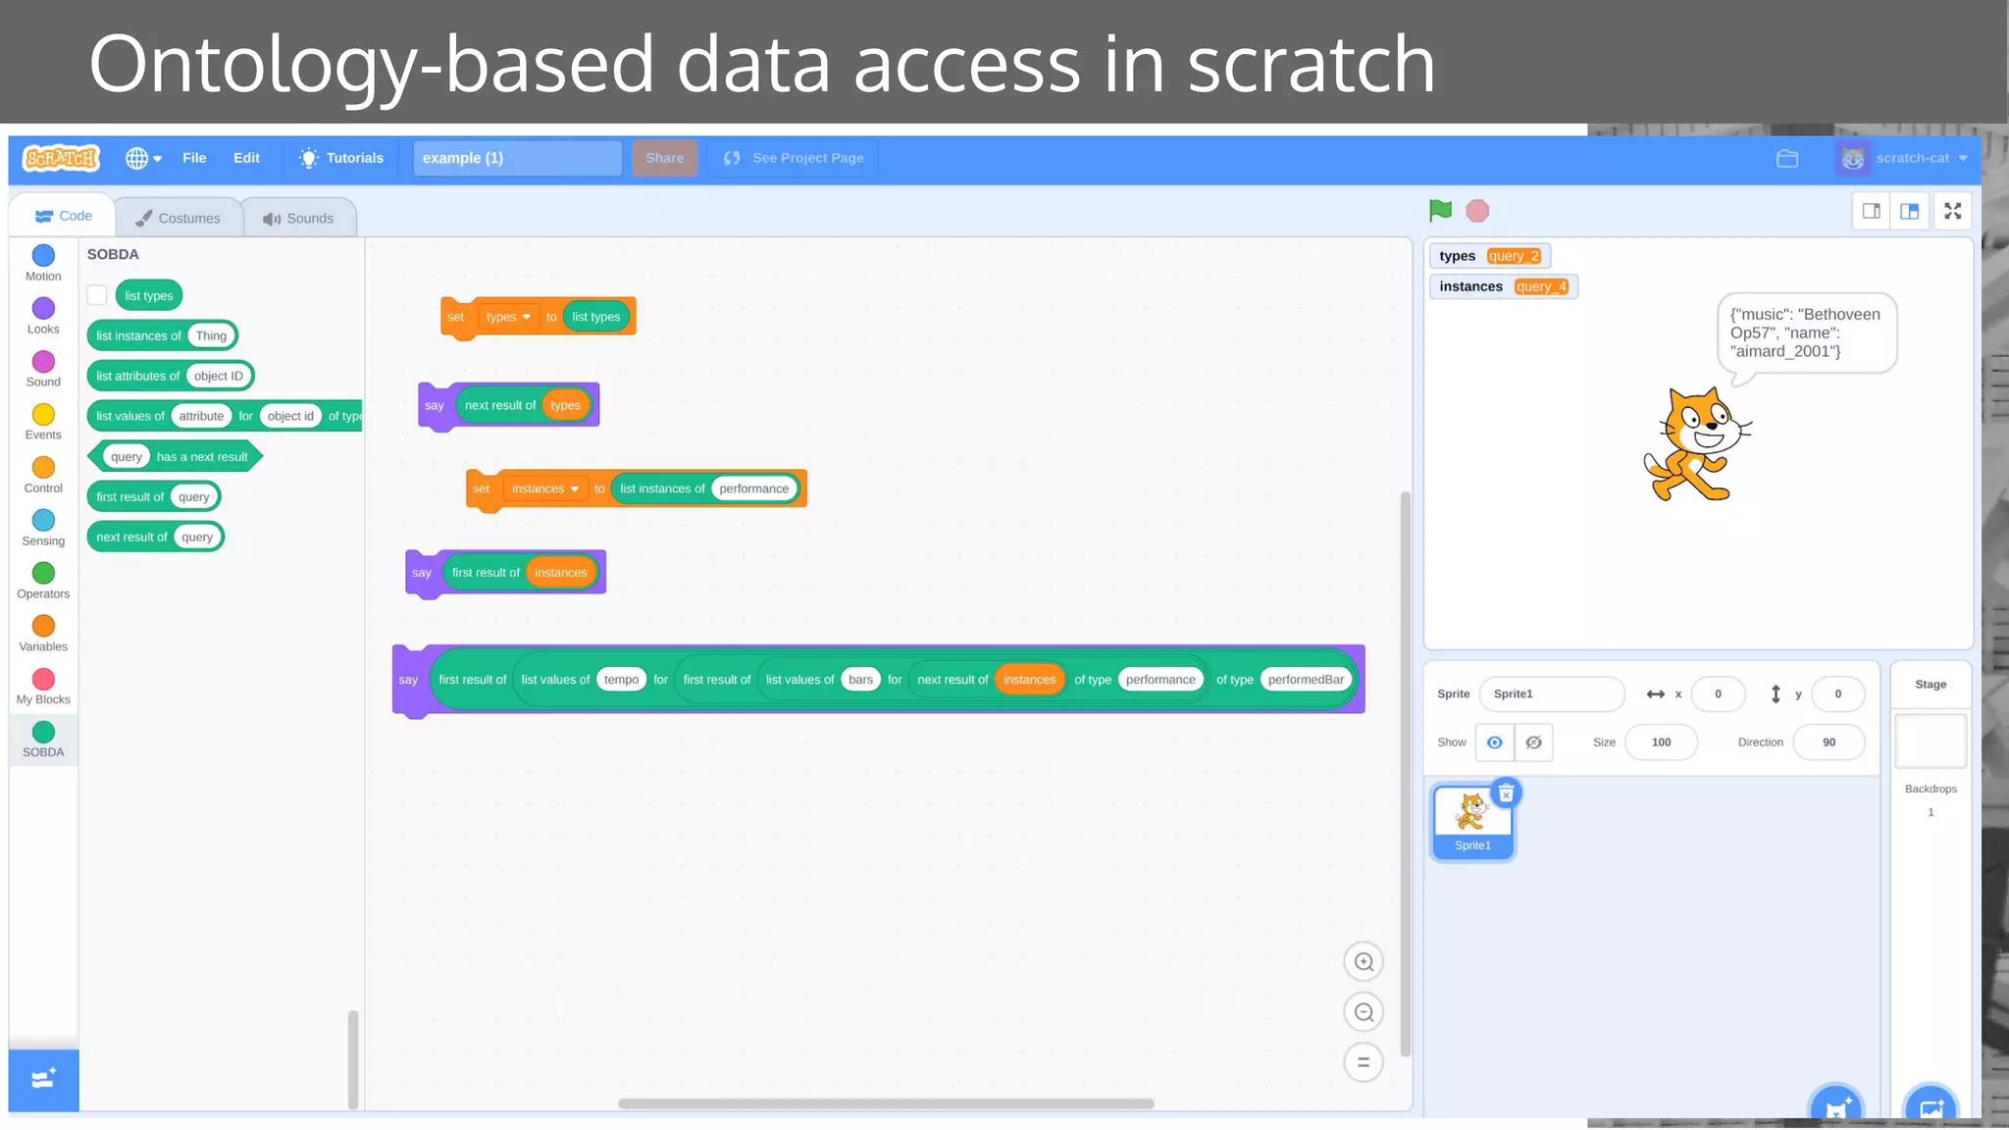Zoom in the code workspace
This screenshot has width=2009, height=1130.
click(1364, 962)
